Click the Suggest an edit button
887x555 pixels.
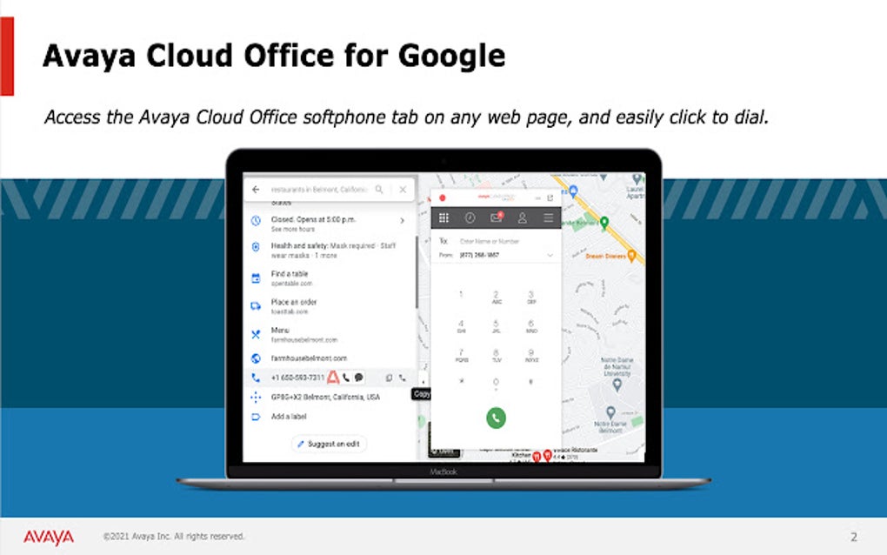[330, 445]
